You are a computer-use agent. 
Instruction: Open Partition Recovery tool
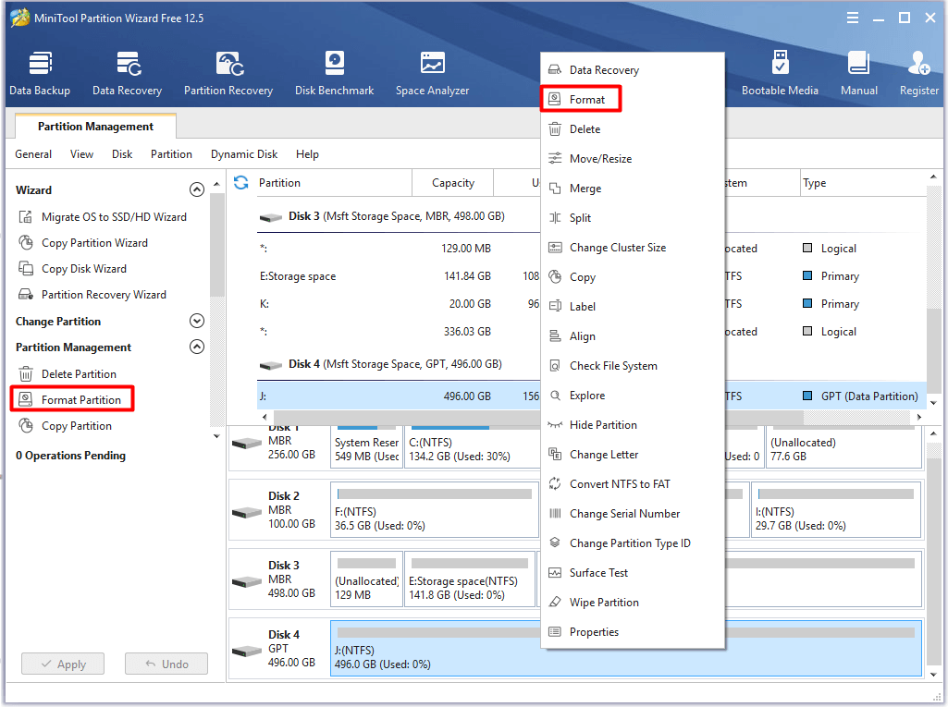click(228, 74)
